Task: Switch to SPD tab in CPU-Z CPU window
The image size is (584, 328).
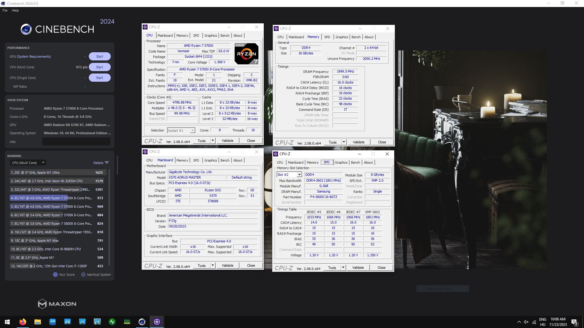Action: pyautogui.click(x=196, y=36)
